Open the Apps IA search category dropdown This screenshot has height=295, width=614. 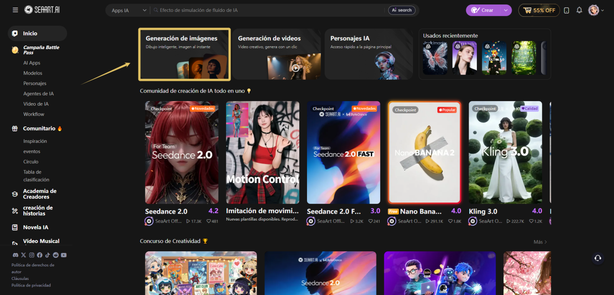pos(129,10)
